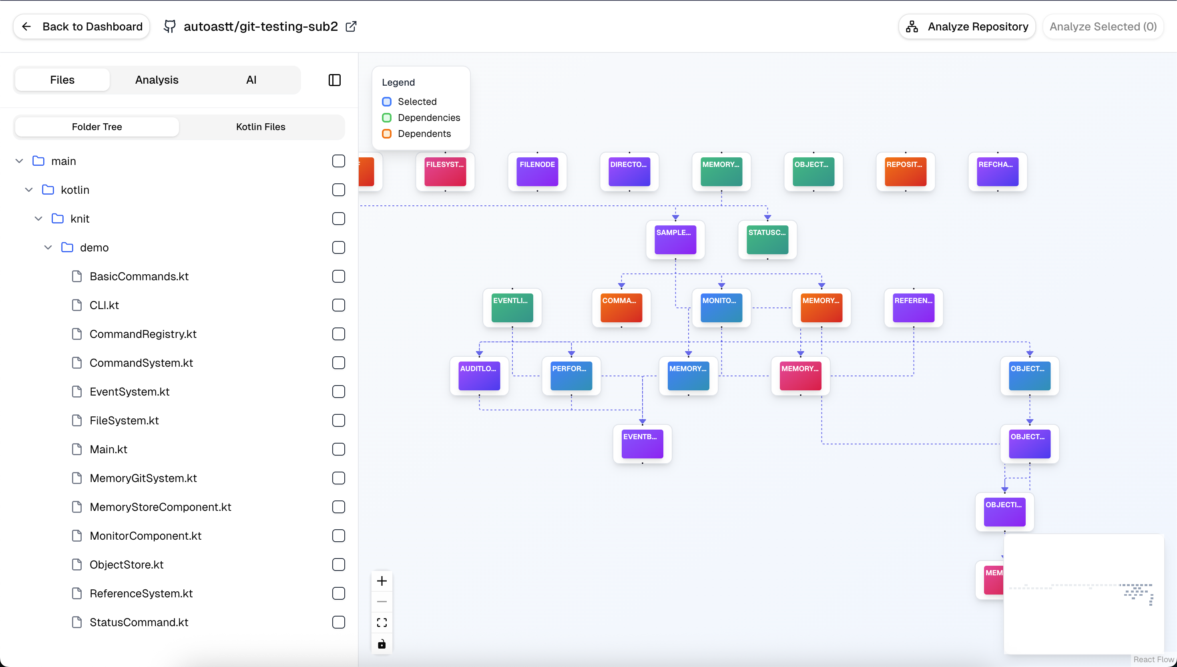Check the BasicCommands.kt checkbox

click(x=338, y=276)
